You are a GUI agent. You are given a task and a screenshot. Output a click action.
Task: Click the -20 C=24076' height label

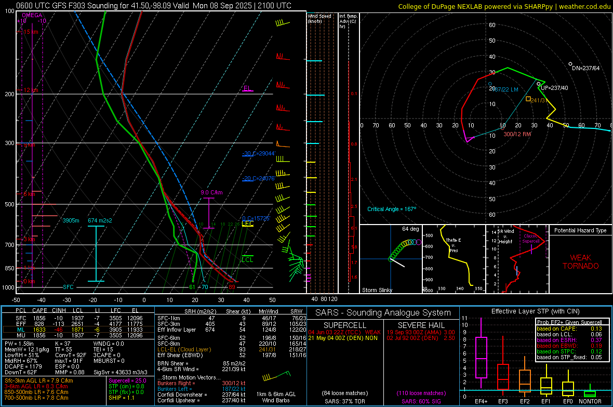[x=259, y=178]
